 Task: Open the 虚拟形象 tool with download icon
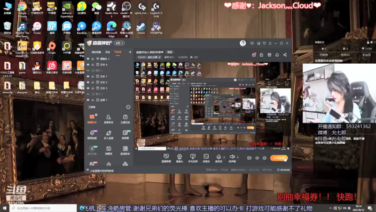(x=92, y=150)
